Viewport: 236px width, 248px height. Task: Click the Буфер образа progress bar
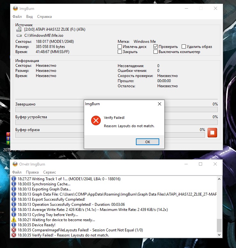110,135
